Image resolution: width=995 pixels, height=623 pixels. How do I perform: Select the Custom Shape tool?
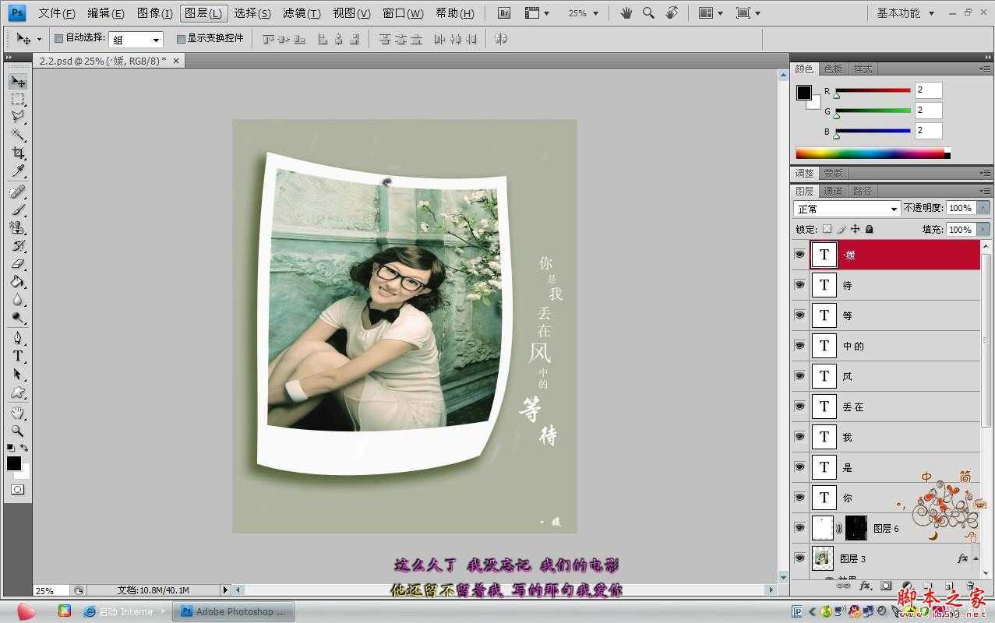(x=18, y=392)
